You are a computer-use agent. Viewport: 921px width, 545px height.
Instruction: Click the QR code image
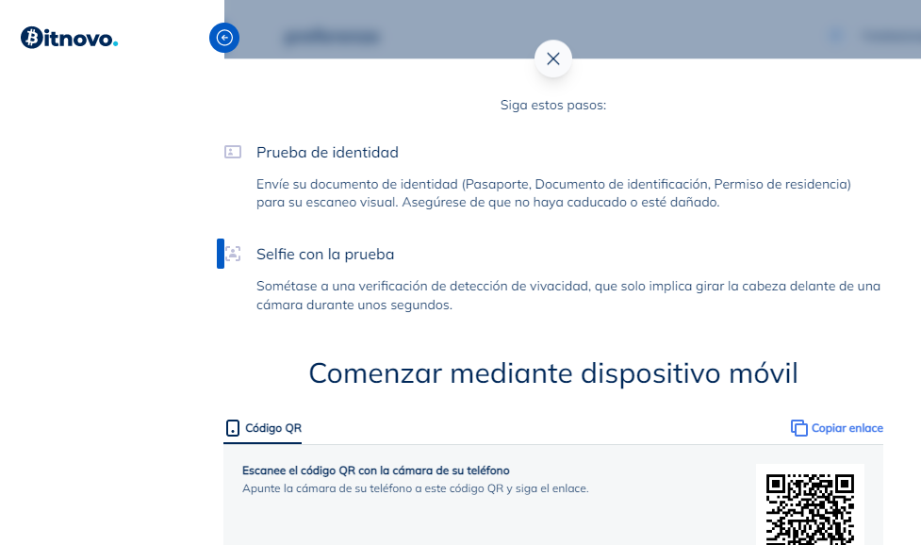pos(810,507)
